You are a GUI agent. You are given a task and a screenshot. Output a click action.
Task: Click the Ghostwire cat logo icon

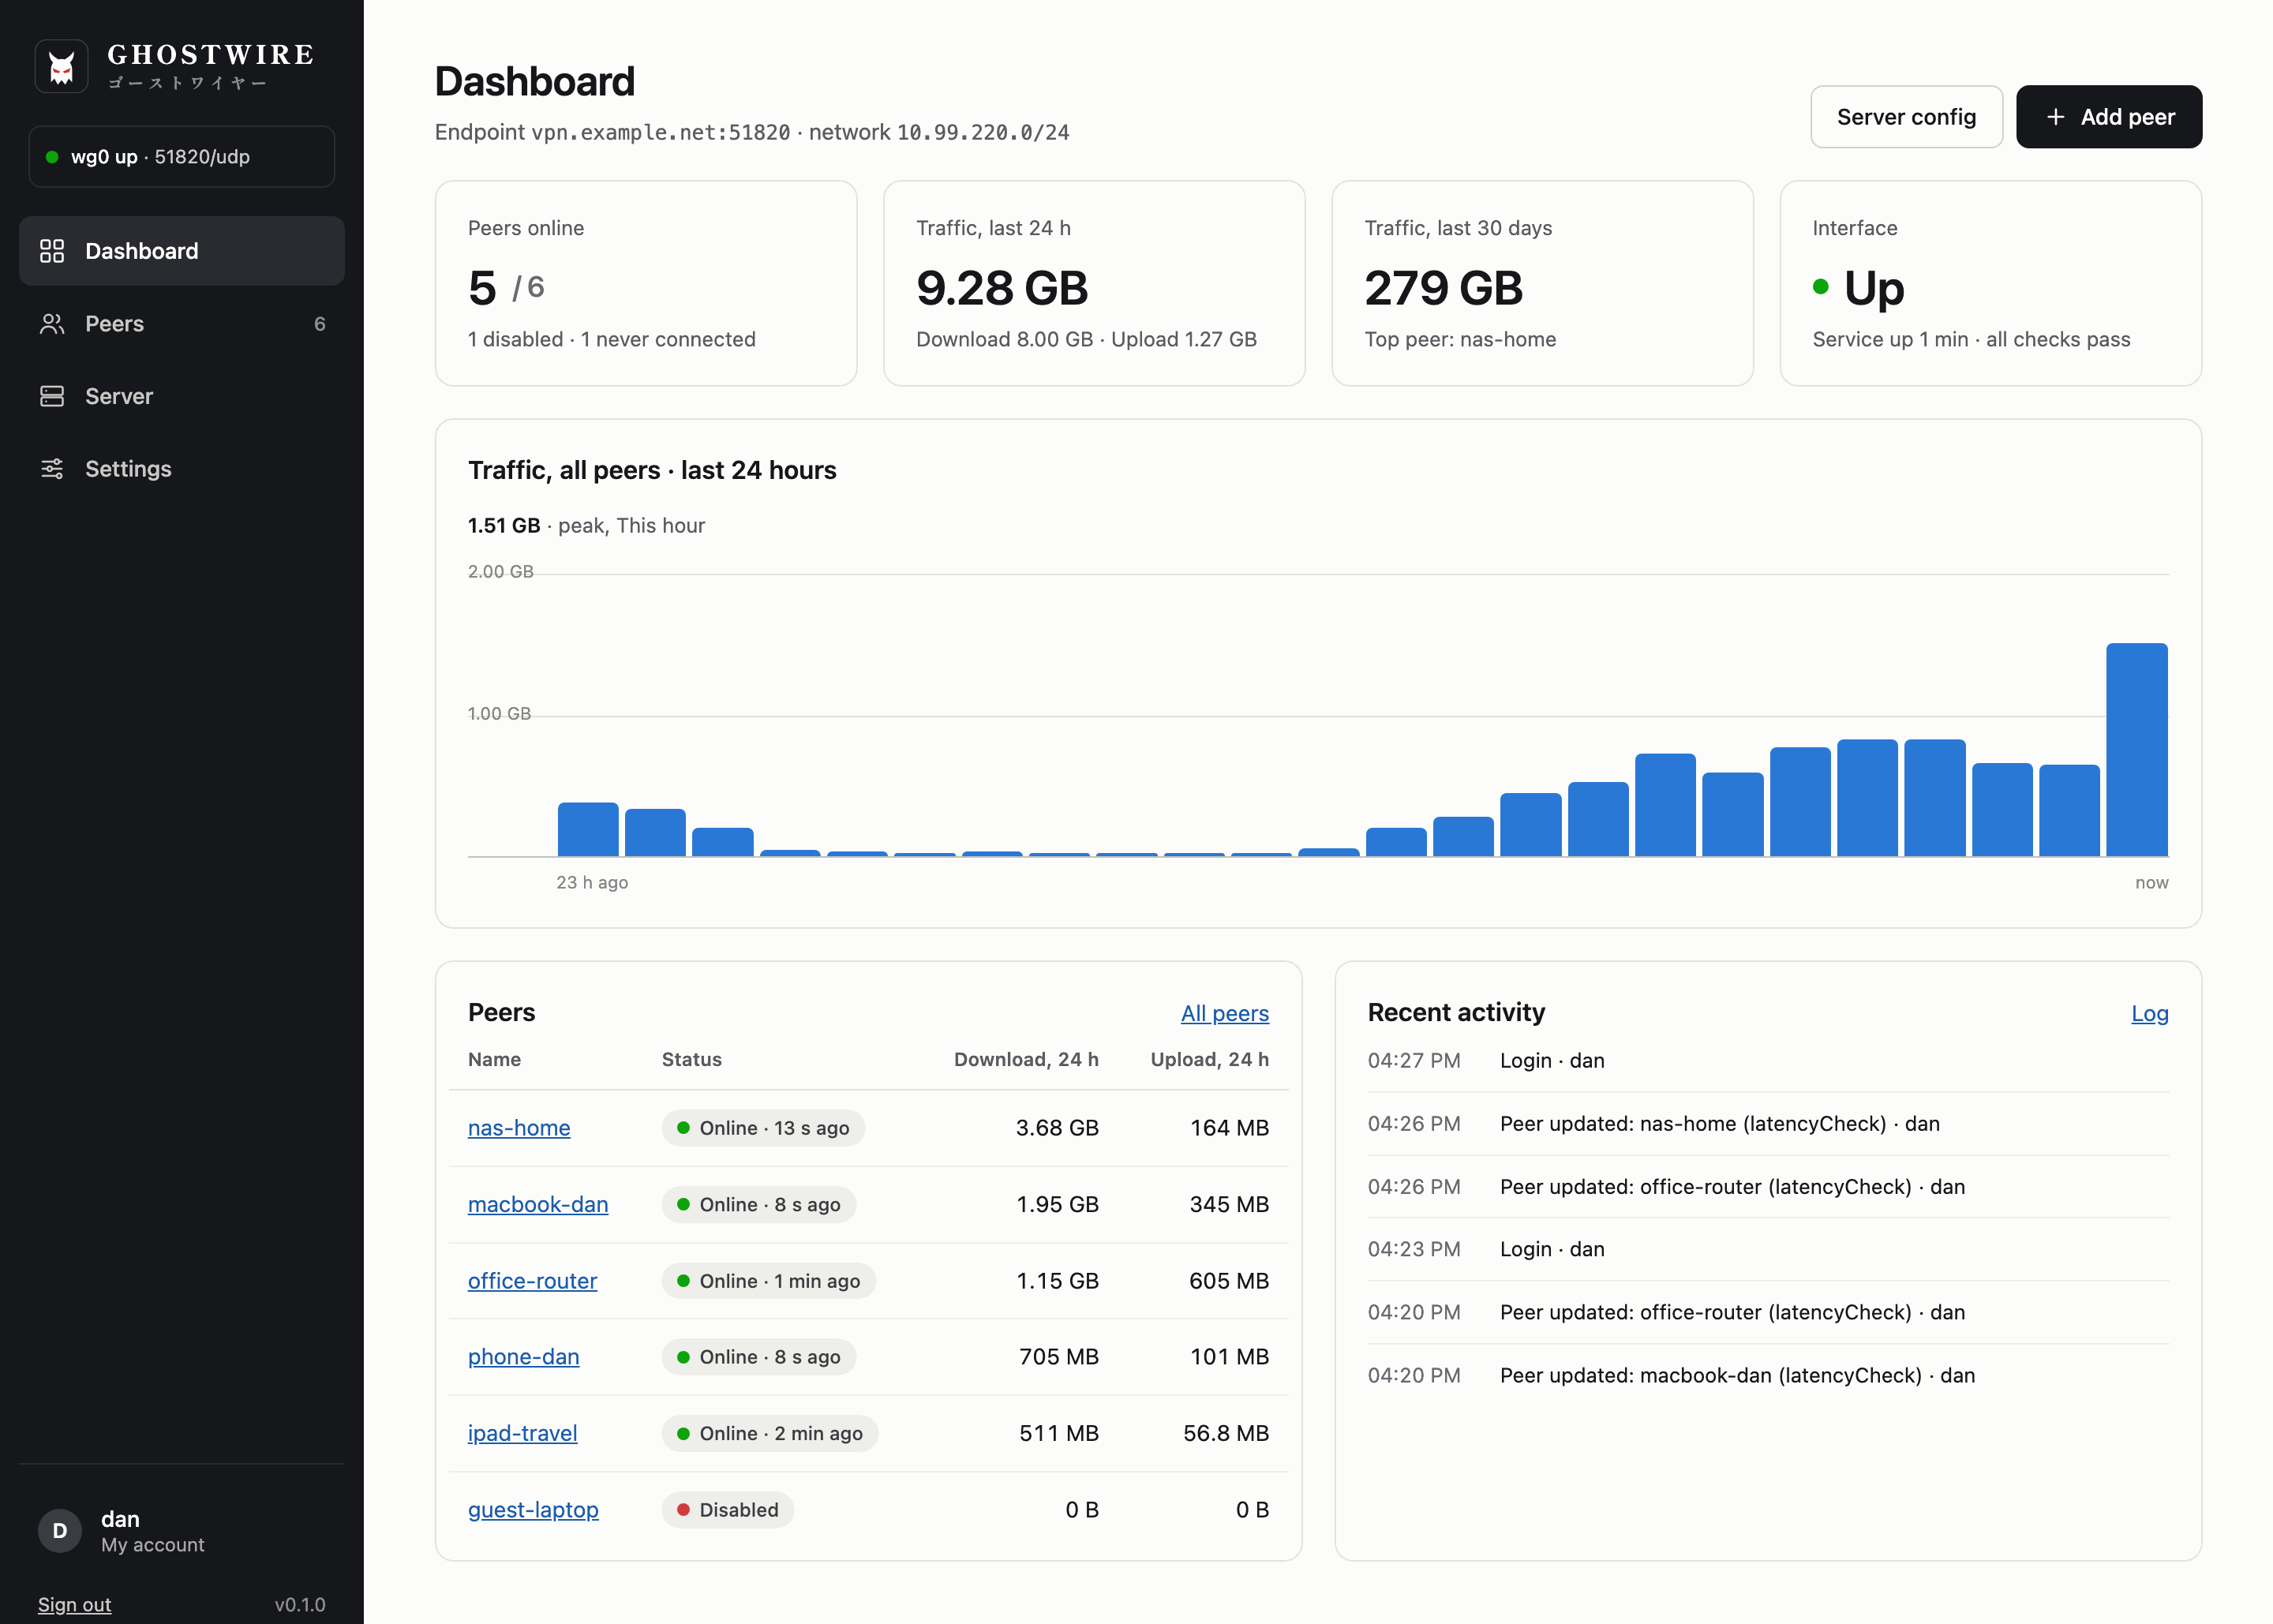tap(61, 66)
